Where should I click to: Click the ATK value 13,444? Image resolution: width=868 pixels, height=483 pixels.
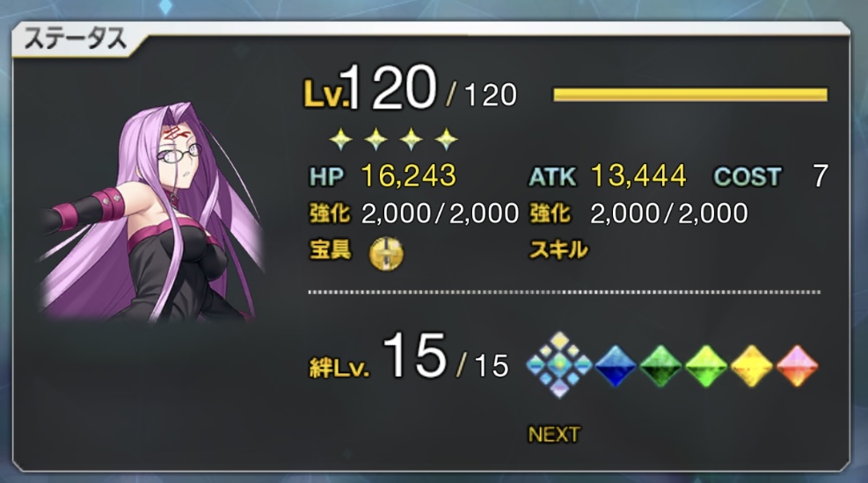tap(638, 176)
